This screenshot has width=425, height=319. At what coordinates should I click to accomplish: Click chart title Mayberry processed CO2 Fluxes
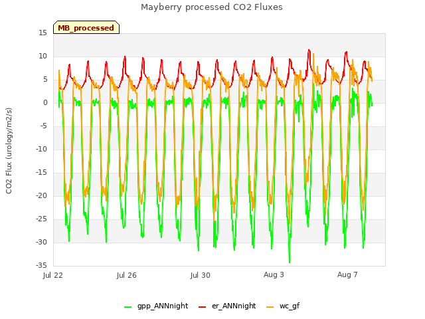212,7
